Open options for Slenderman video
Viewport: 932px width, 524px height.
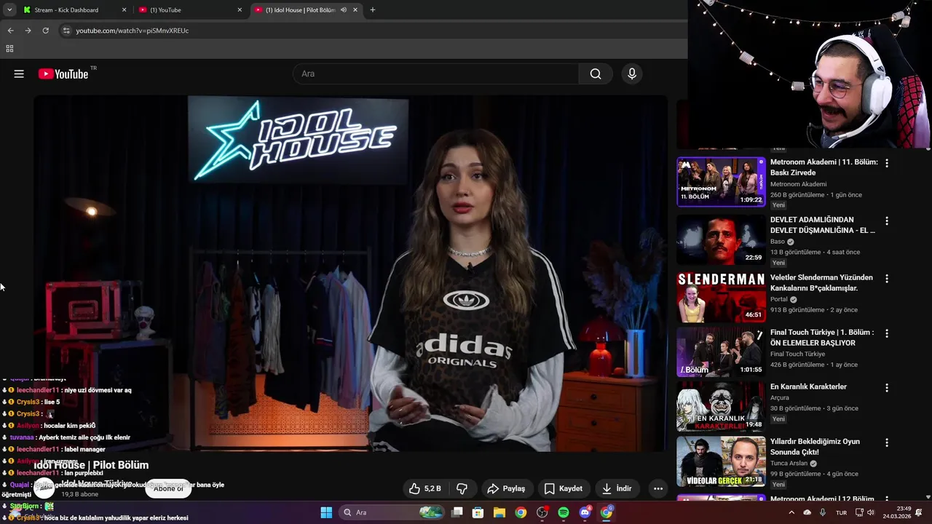point(886,279)
